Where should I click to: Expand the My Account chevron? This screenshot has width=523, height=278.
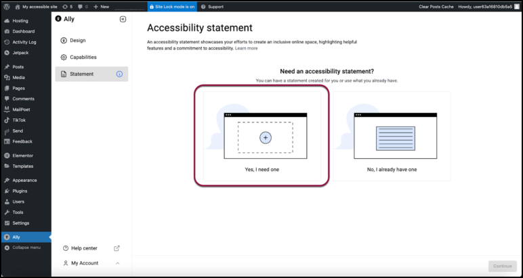coord(118,263)
